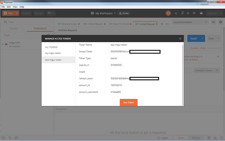225x141 pixels.
Task: Click the Upgrade button
Action: (212, 13)
